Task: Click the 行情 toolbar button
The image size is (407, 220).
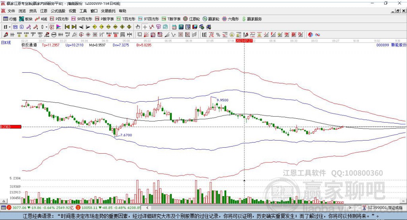Action: [x=10, y=19]
